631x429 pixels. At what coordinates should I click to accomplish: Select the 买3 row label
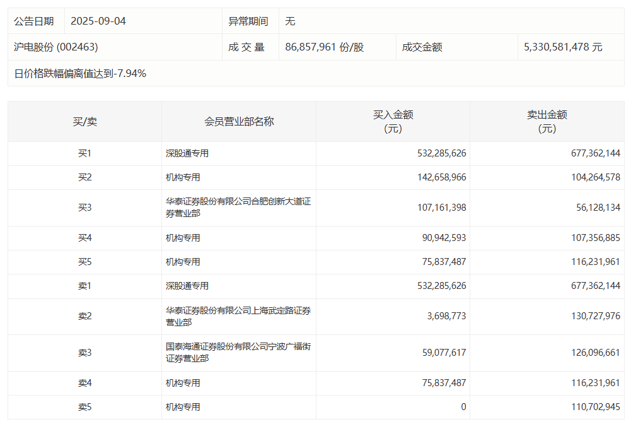tap(85, 208)
